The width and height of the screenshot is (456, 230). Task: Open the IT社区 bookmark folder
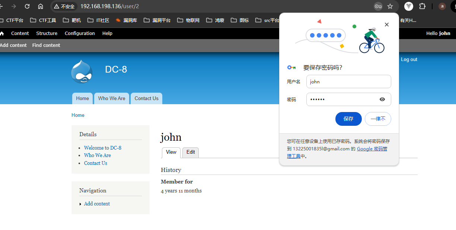(98, 20)
